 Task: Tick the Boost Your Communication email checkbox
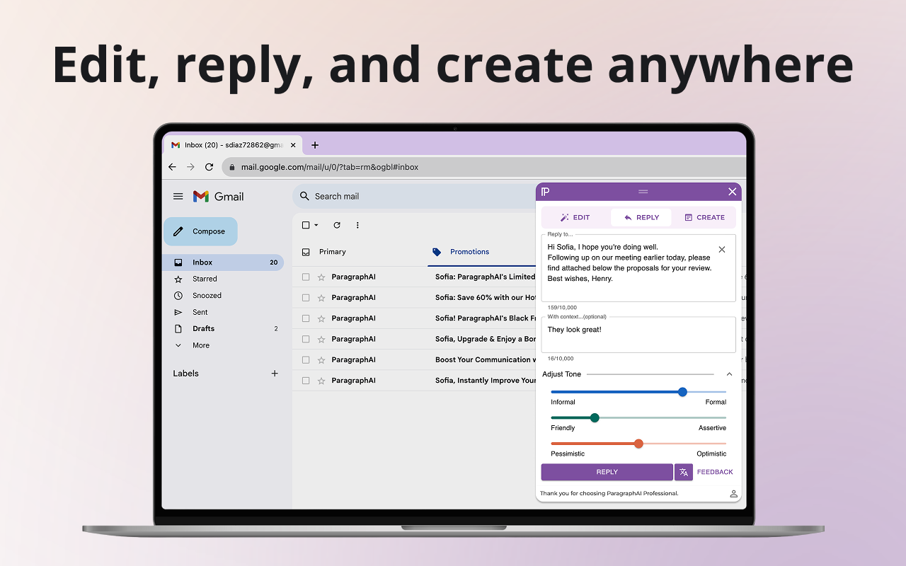[x=306, y=360]
